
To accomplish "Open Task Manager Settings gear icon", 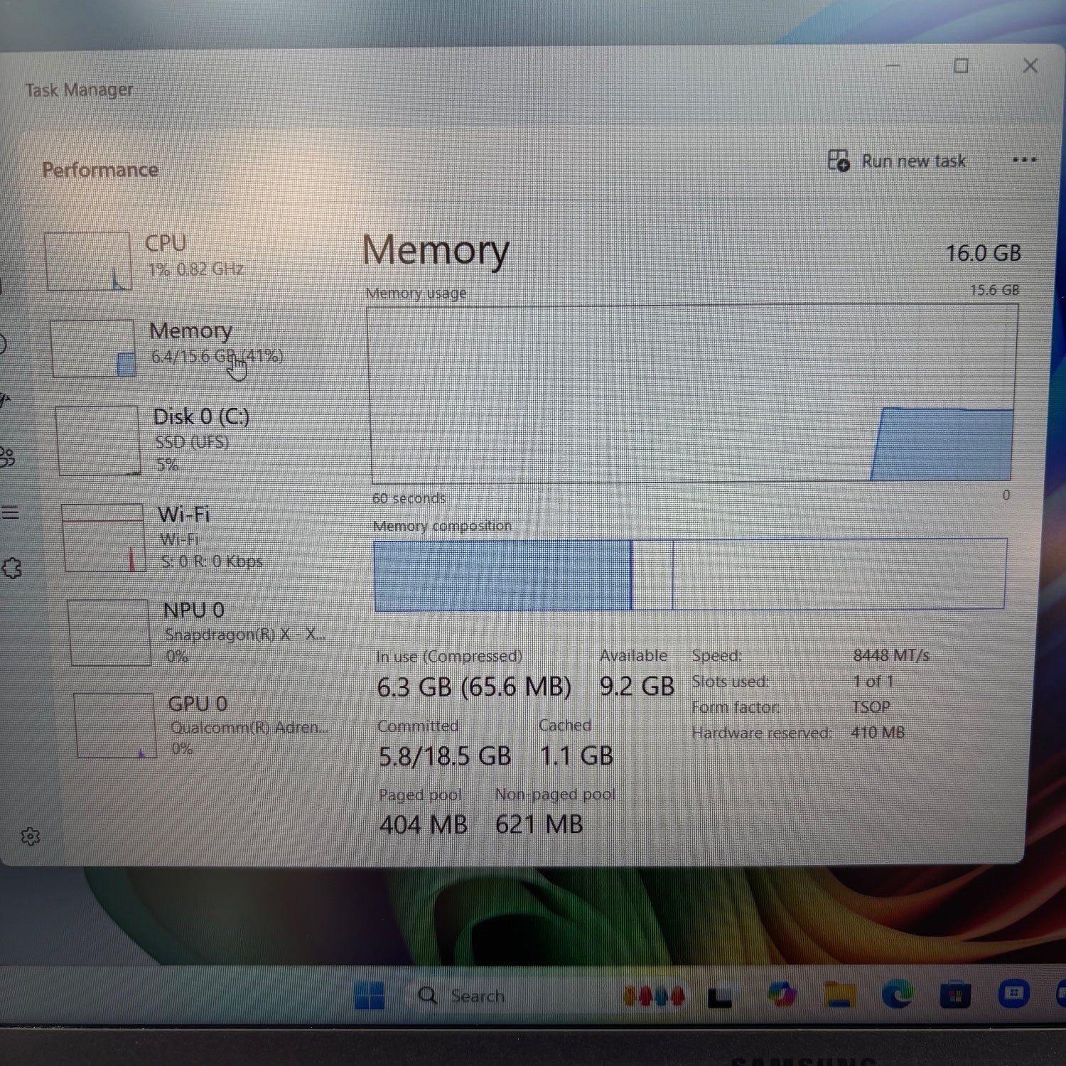I will coord(30,836).
